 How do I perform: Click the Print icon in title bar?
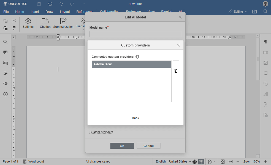tap(50, 4)
